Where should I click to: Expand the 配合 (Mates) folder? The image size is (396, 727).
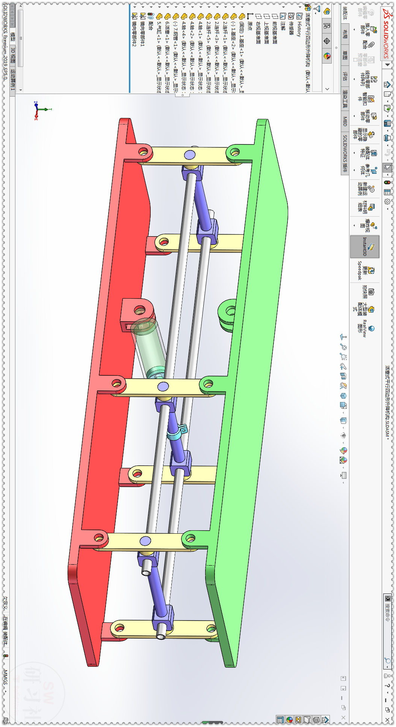150,6
